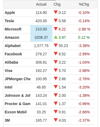Select the highlighted Amazon 3208.37 price cell
This screenshot has height=127, width=100.
point(41,37)
